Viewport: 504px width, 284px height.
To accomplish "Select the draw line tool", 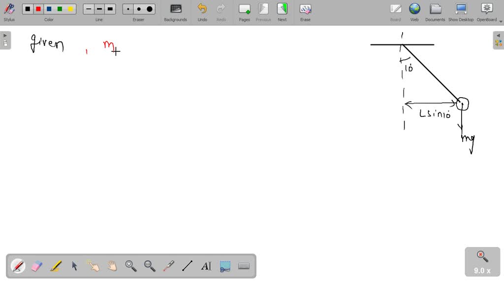I will click(187, 266).
